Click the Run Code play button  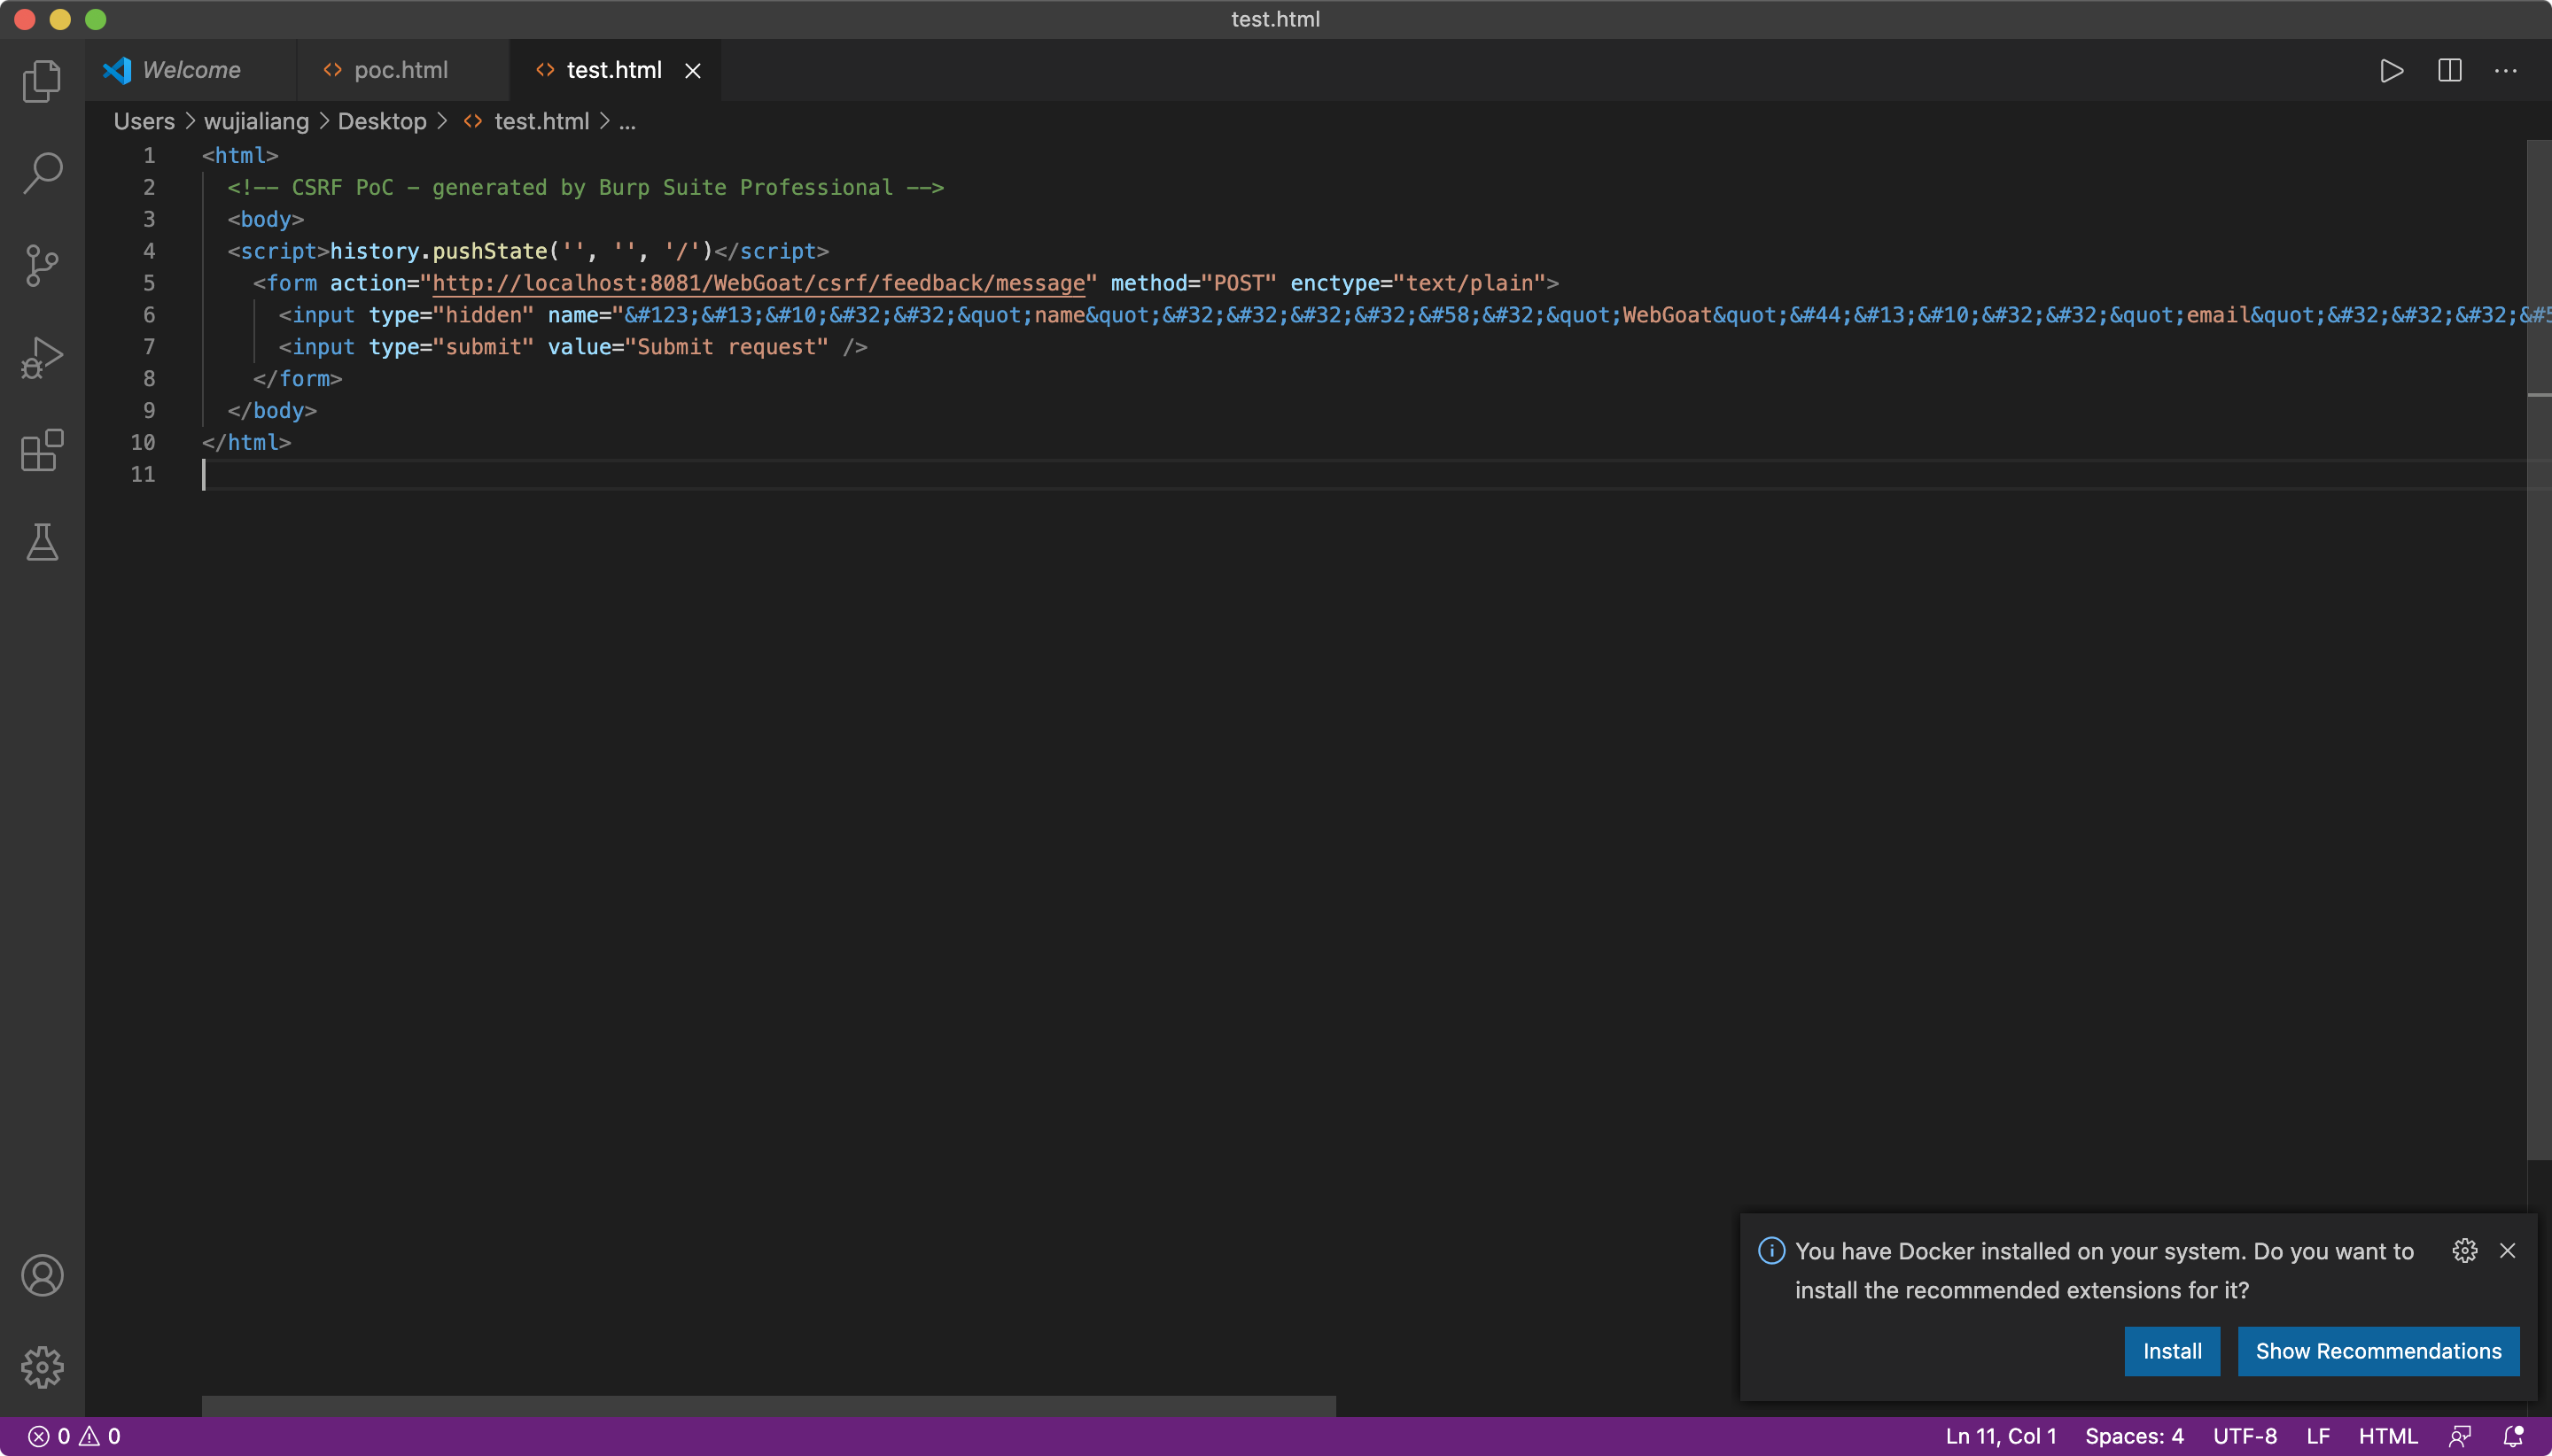pos(2392,71)
